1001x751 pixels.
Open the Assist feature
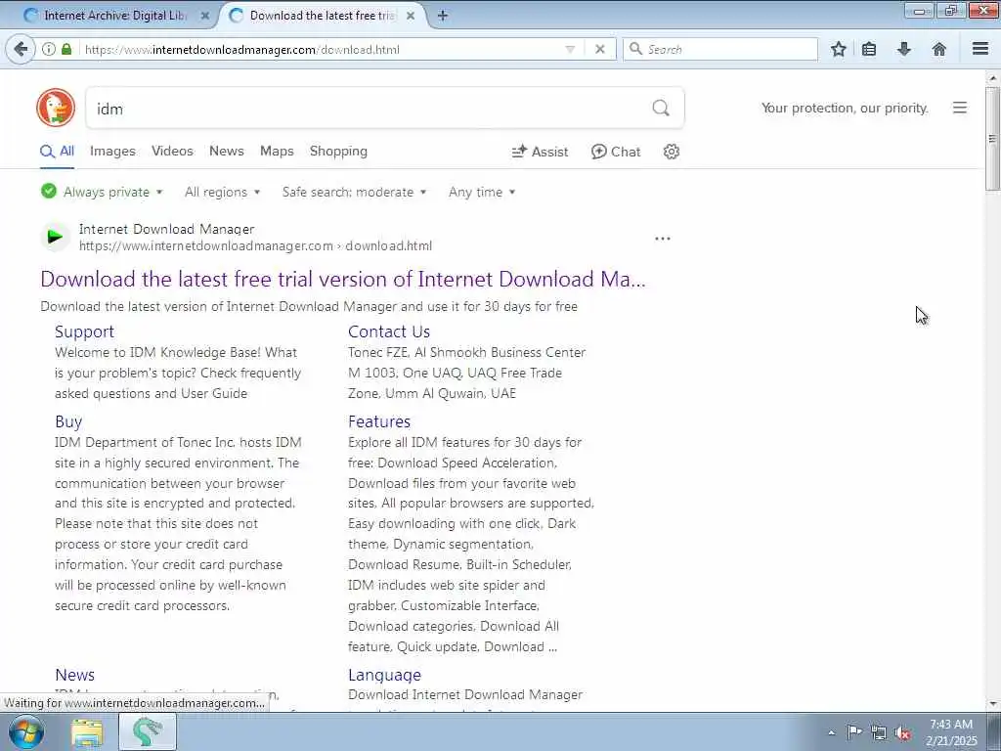pos(540,152)
